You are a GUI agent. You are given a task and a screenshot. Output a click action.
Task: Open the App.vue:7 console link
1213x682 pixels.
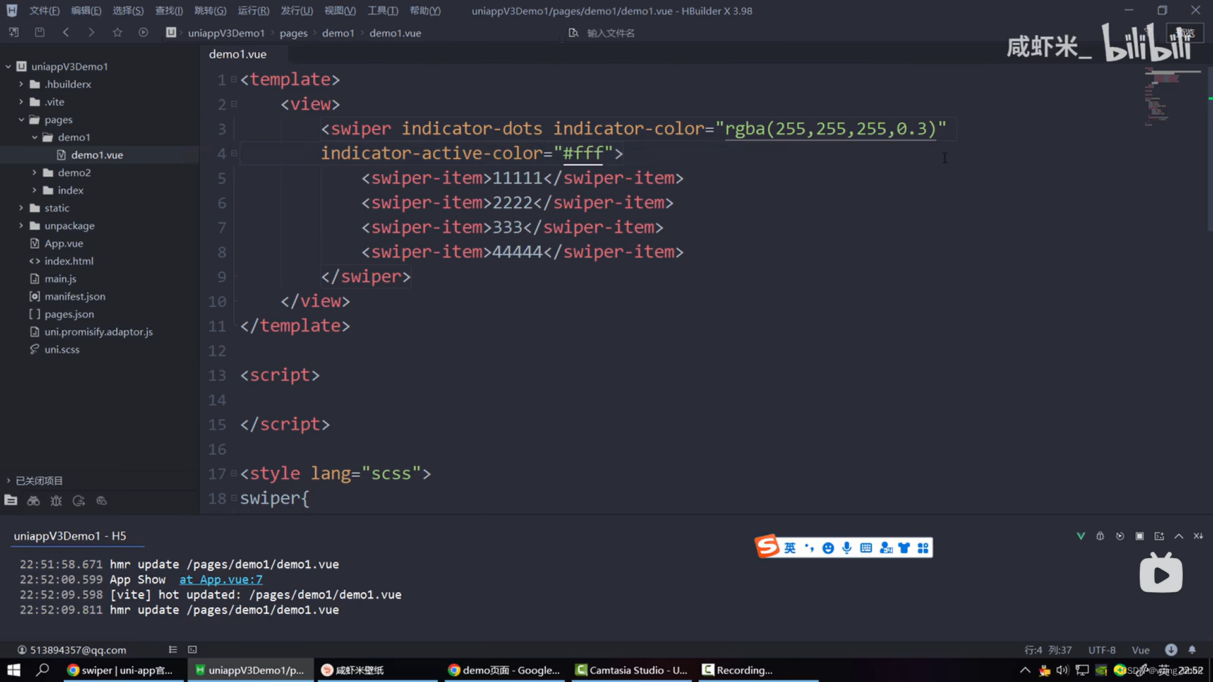click(x=220, y=579)
